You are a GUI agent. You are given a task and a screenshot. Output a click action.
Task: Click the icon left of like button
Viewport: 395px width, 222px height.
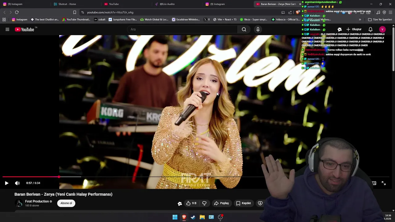coord(180,203)
